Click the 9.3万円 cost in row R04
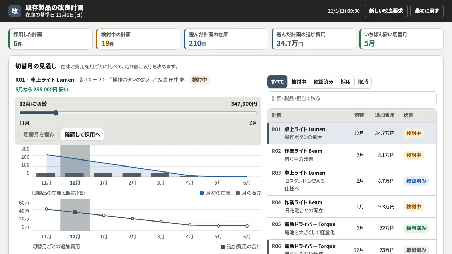 coord(386,207)
